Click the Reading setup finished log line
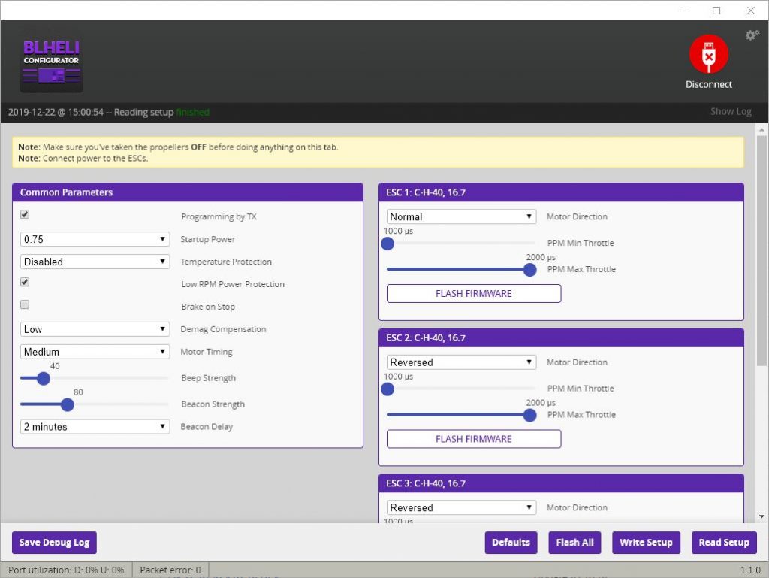The image size is (769, 578). pyautogui.click(x=108, y=112)
